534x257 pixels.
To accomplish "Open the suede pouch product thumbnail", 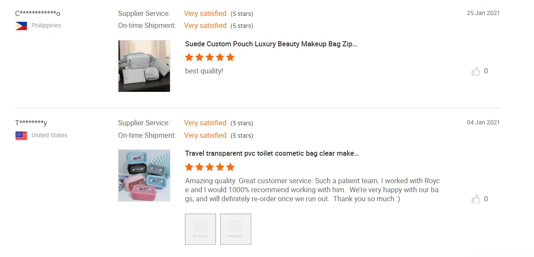I will (x=144, y=66).
